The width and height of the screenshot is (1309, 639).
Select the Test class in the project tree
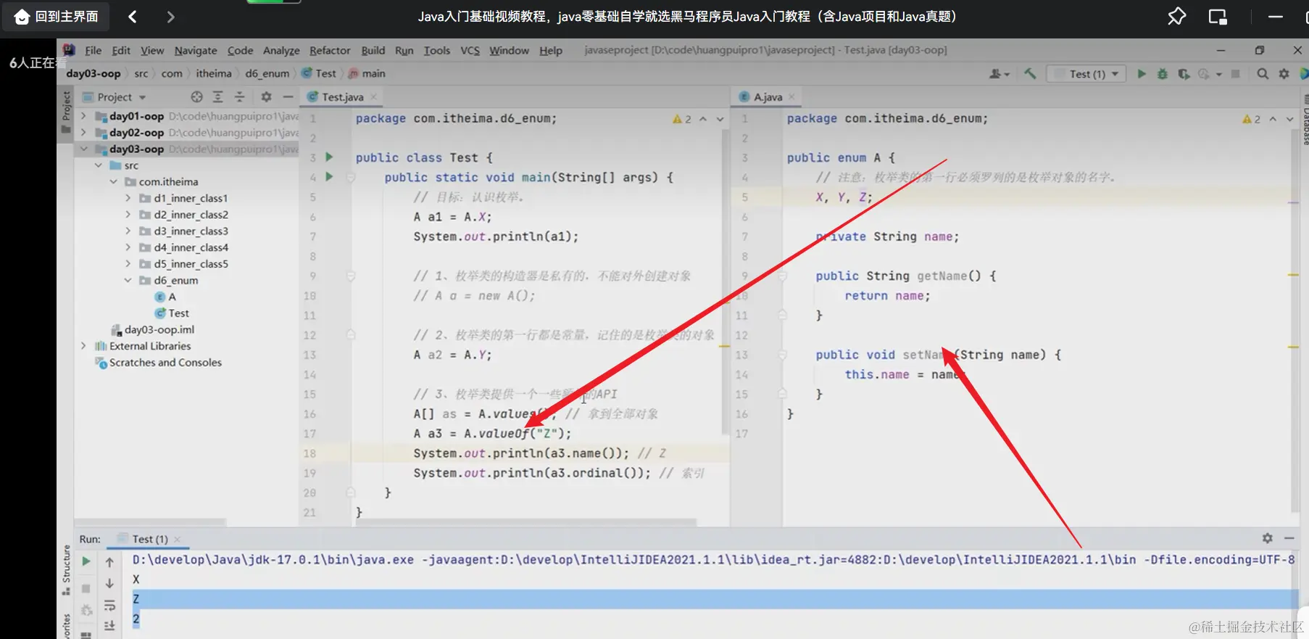pos(172,313)
